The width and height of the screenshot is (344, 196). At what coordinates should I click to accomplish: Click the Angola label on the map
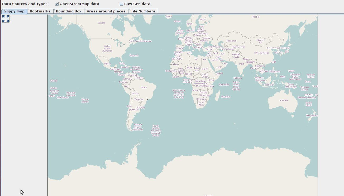[196, 90]
